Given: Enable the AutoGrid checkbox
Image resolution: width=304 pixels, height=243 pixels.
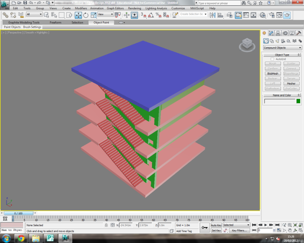Looking at the screenshot, I should [x=272, y=59].
